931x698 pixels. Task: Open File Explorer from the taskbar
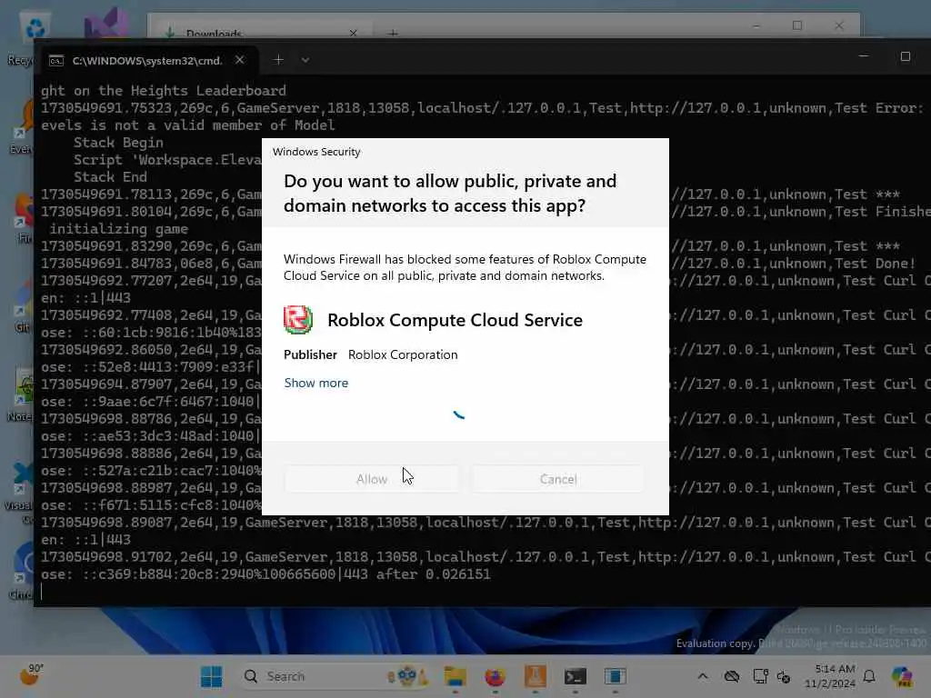point(455,676)
